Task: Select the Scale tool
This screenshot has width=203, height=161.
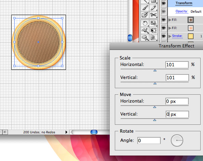Action: tap(153, 23)
